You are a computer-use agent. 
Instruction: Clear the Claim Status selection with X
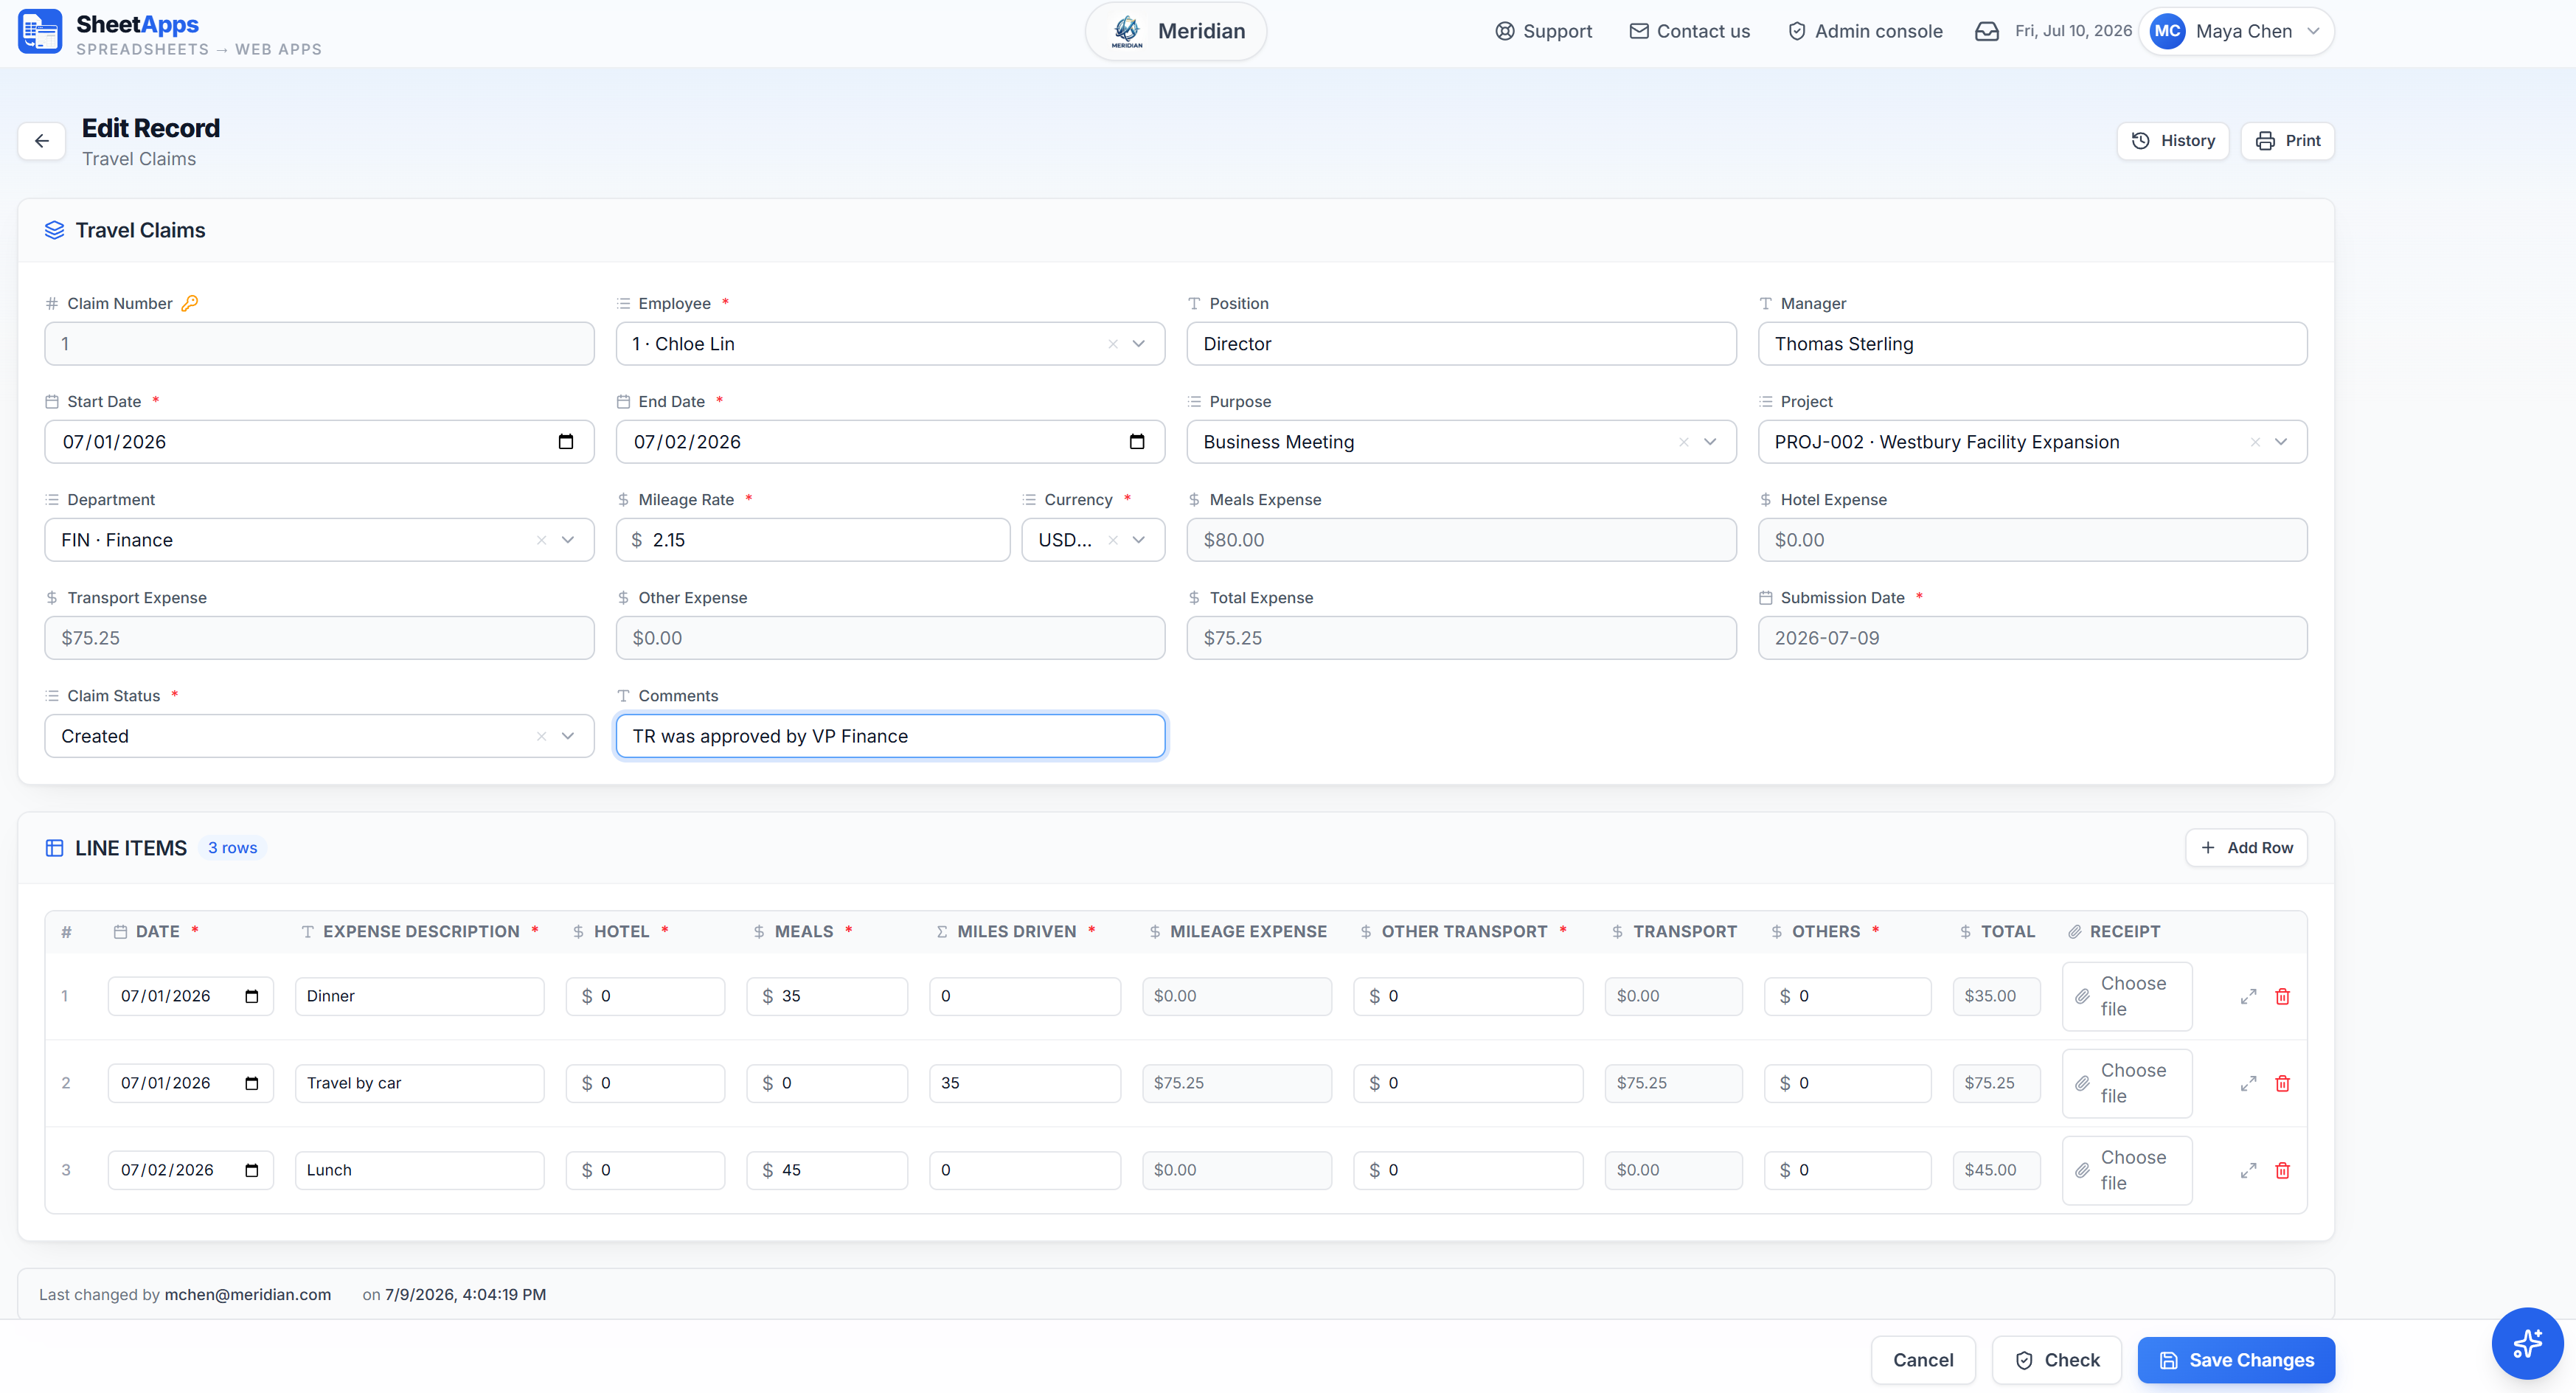click(x=541, y=736)
